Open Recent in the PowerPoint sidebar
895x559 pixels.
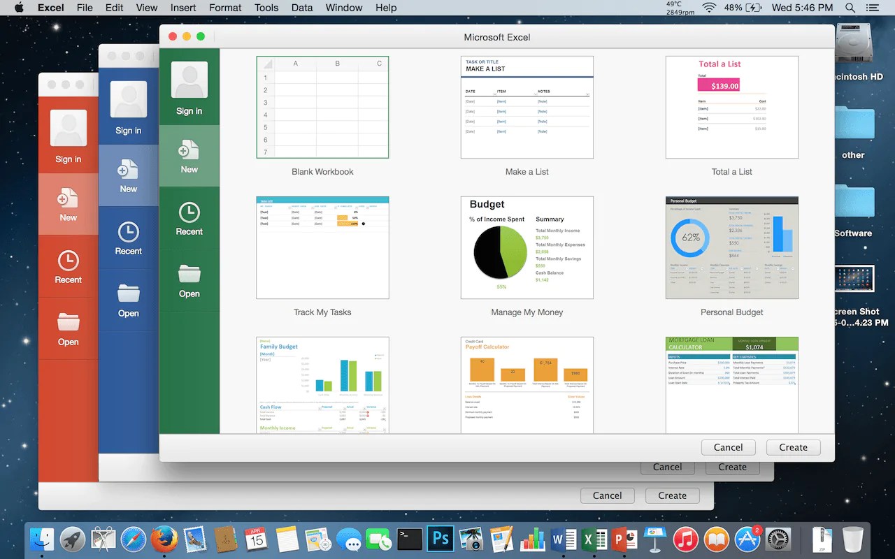tap(69, 267)
